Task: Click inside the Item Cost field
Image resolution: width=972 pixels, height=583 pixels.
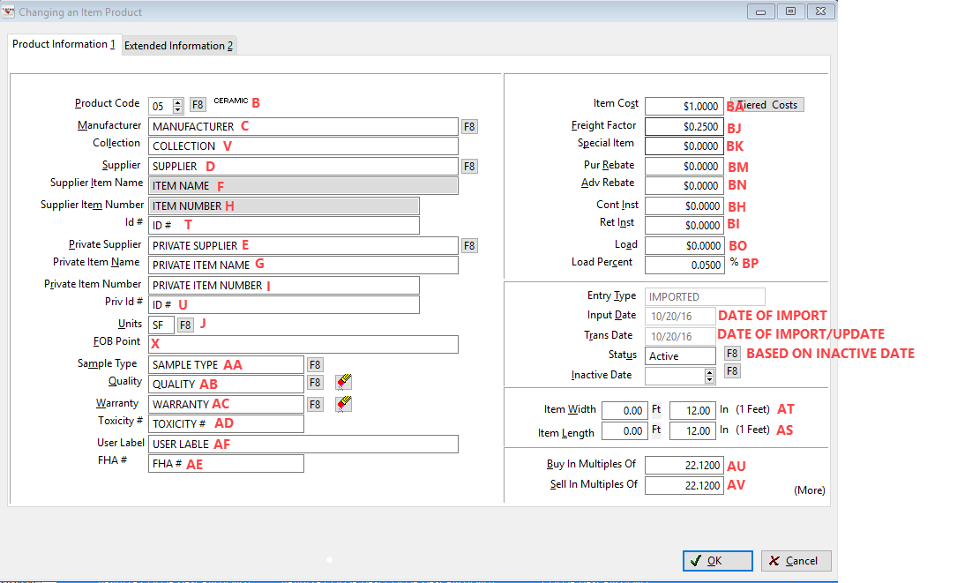Action: pos(684,106)
